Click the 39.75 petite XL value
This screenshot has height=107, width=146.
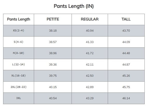coord(53,76)
